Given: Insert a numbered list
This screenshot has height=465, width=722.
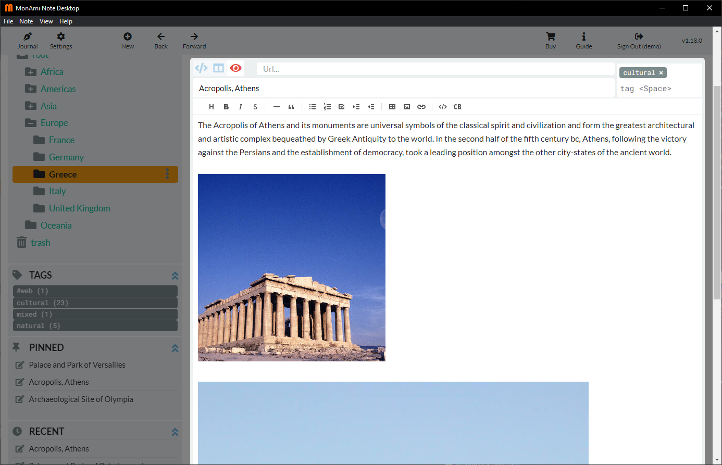Looking at the screenshot, I should 327,107.
